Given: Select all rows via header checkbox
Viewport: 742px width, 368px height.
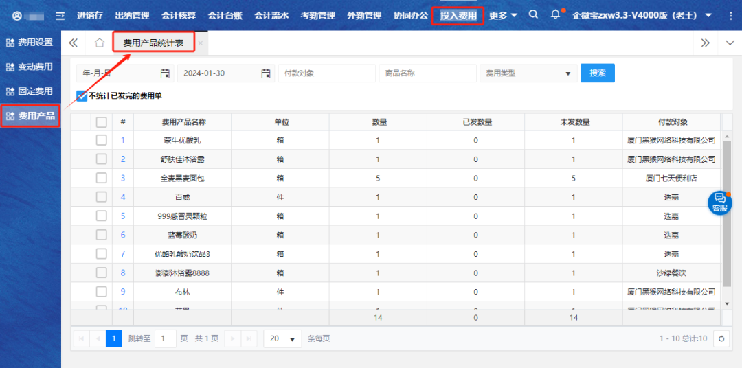Looking at the screenshot, I should 102,122.
